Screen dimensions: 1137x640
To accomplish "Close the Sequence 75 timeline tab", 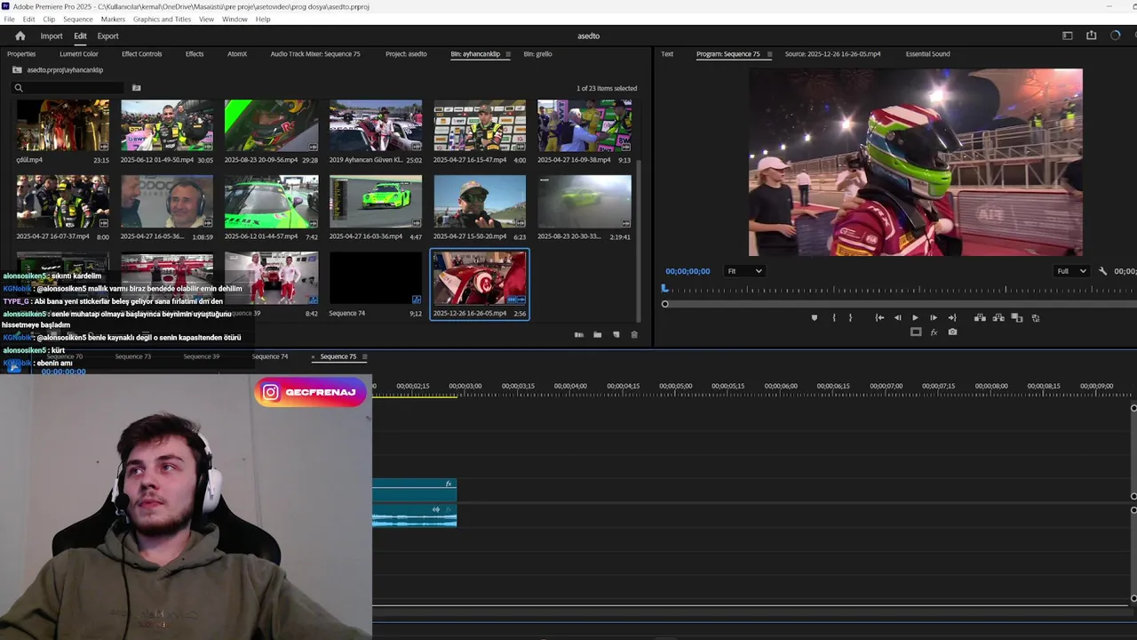I will (x=314, y=356).
